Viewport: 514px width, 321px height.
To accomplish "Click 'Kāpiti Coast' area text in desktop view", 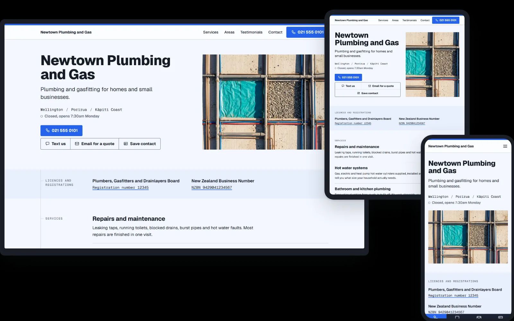I will 109,110.
